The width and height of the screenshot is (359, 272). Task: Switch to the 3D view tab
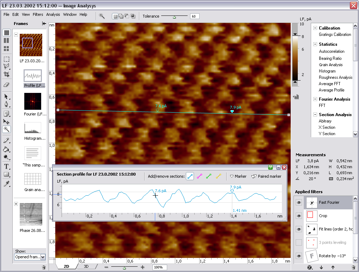pos(86,267)
